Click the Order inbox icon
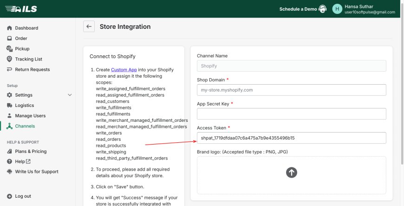Image resolution: width=404 pixels, height=206 pixels. 10,38
